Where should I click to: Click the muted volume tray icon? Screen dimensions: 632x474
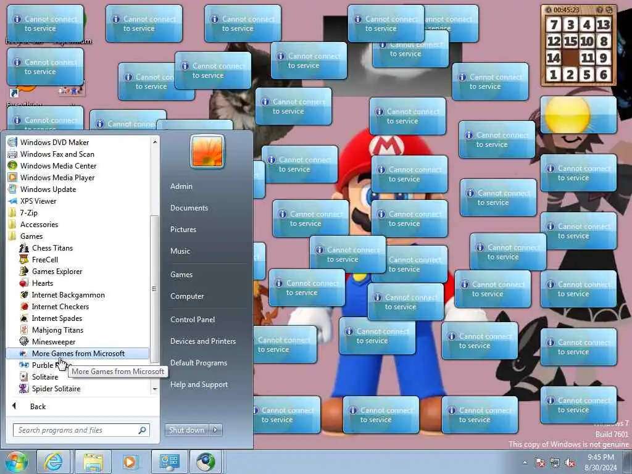[570, 462]
